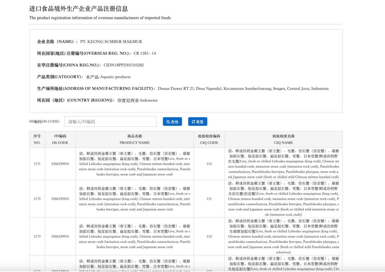
Task: Select the 商品名称 PRODUCT NAME column header
Action: [135, 139]
